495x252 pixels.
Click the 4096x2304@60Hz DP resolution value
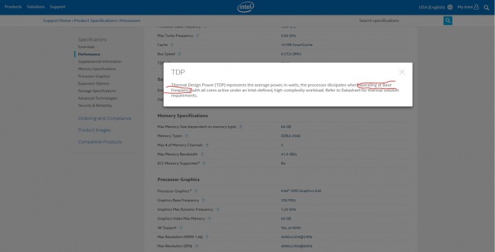[x=296, y=246]
